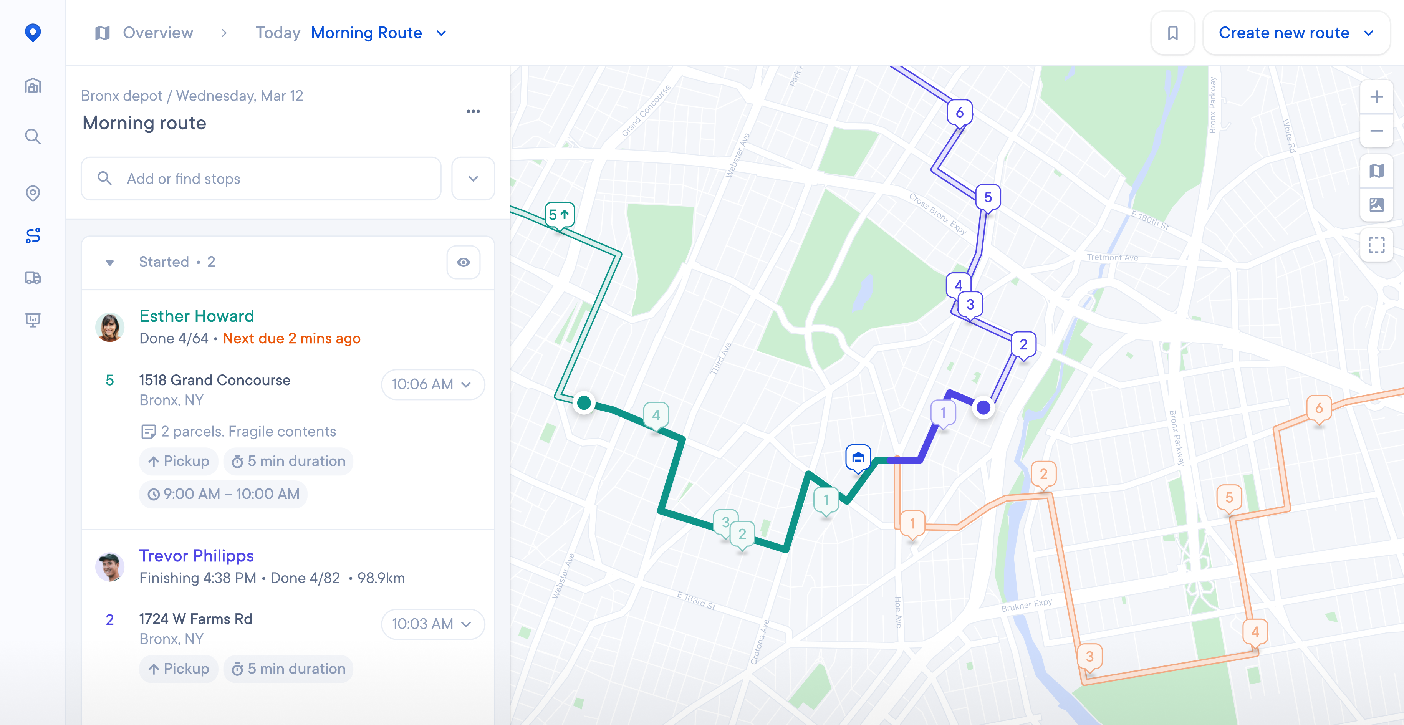Click Today Morning Route breadcrumb label
Image resolution: width=1404 pixels, height=725 pixels.
(338, 33)
